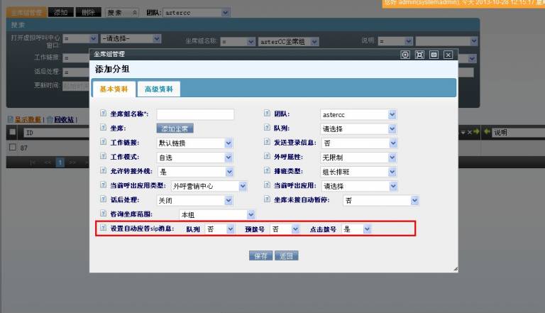Click help icon beside 设置自动应答sip消息 label
This screenshot has height=313, width=545.
(103, 228)
